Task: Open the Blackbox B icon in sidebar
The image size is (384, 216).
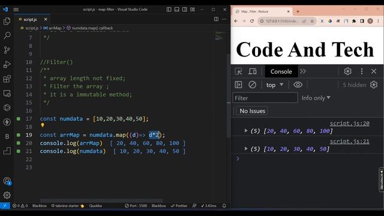Action: coord(7,136)
